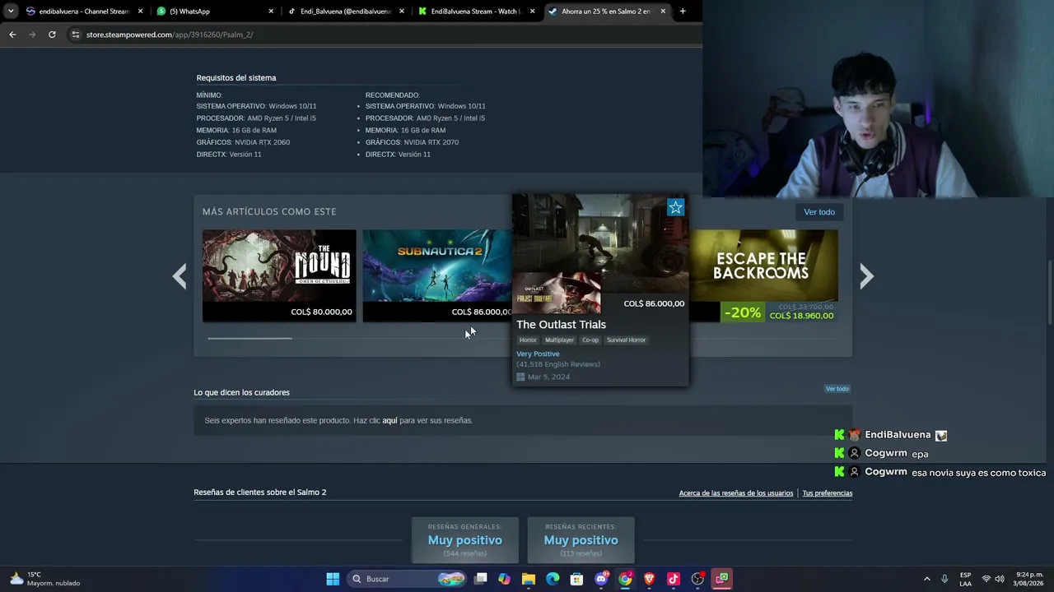The width and height of the screenshot is (1054, 592).
Task: Open the volume control in system tray
Action: pyautogui.click(x=999, y=579)
